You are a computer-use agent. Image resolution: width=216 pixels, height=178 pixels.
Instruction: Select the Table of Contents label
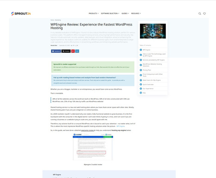click(x=145, y=45)
